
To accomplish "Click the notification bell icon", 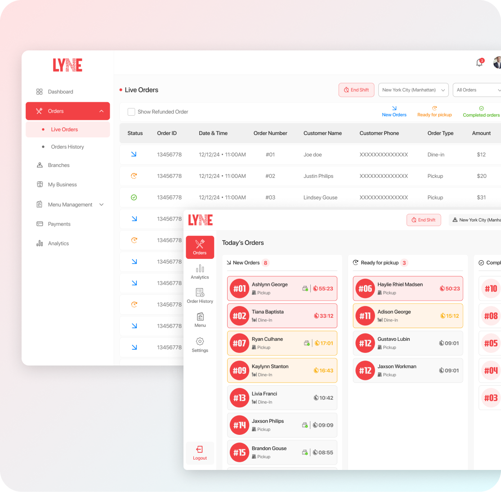I will (479, 63).
